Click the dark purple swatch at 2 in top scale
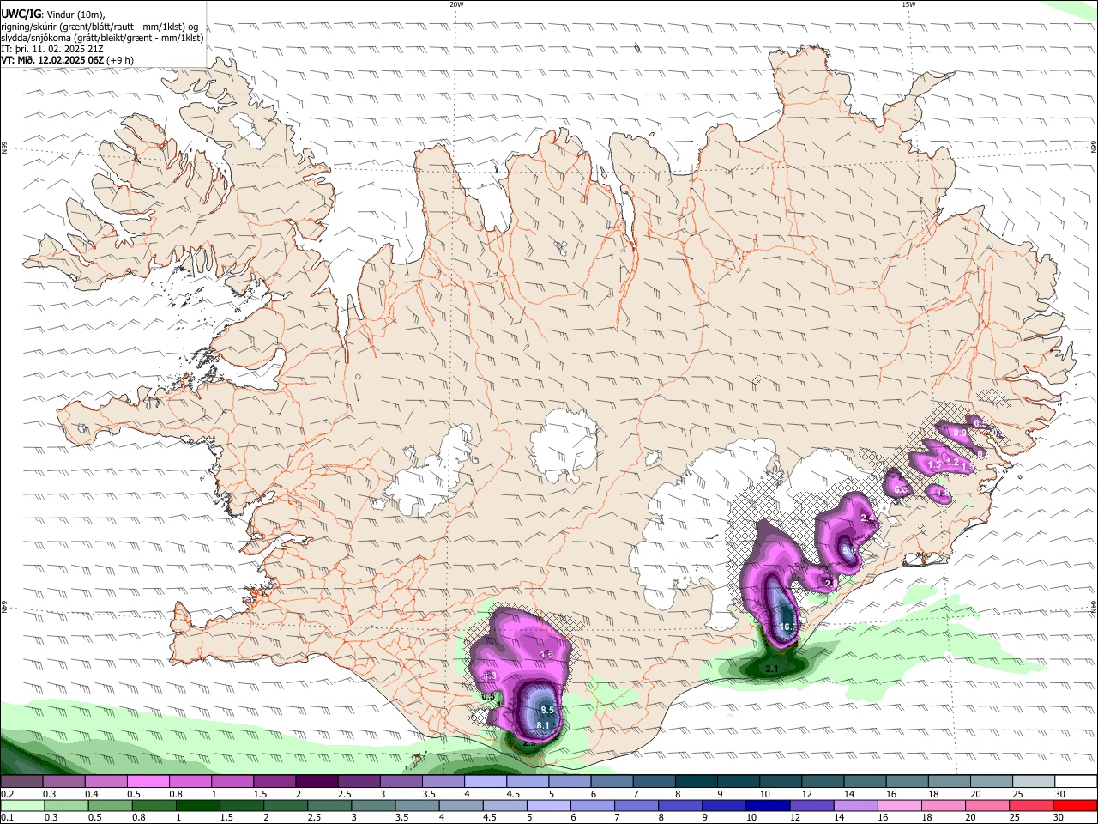Screen dimensions: 1098x824 [317, 782]
